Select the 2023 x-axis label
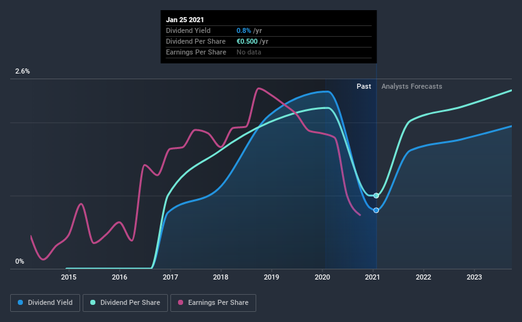Screen dimensions: 522x322 474,277
